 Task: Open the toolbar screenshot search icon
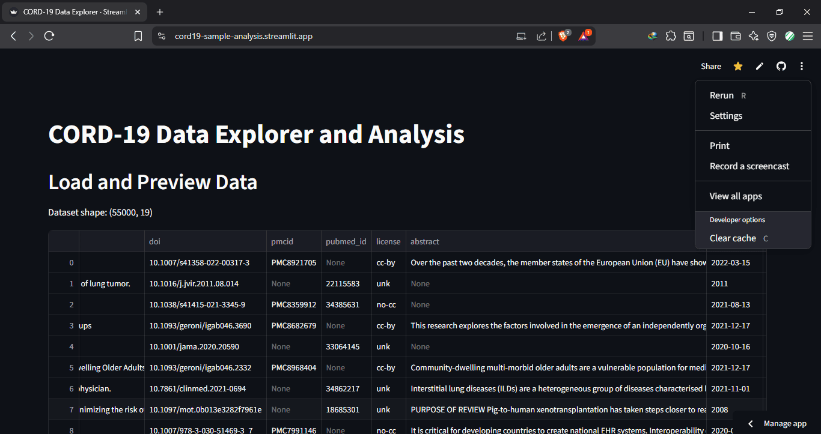point(689,36)
